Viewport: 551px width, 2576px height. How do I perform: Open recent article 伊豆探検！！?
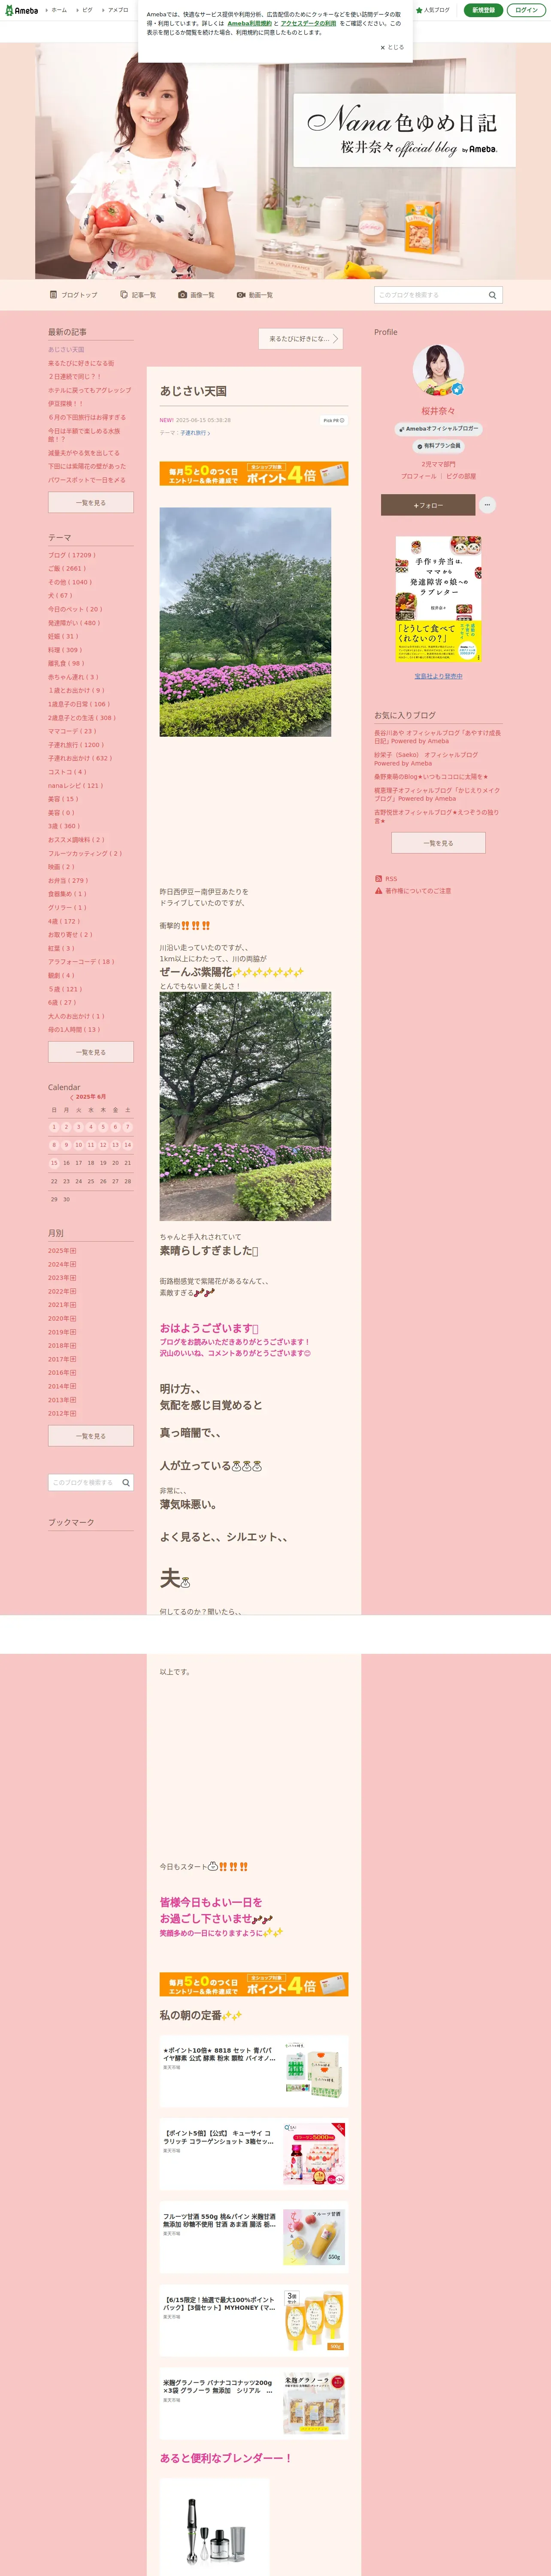click(x=66, y=404)
